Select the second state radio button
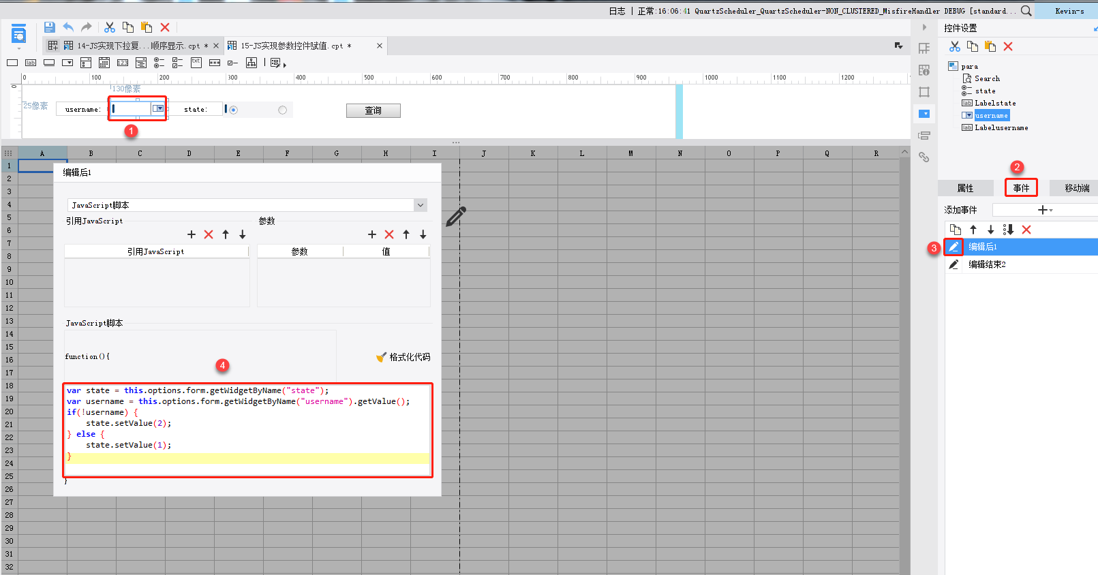This screenshot has height=575, width=1098. (x=282, y=110)
